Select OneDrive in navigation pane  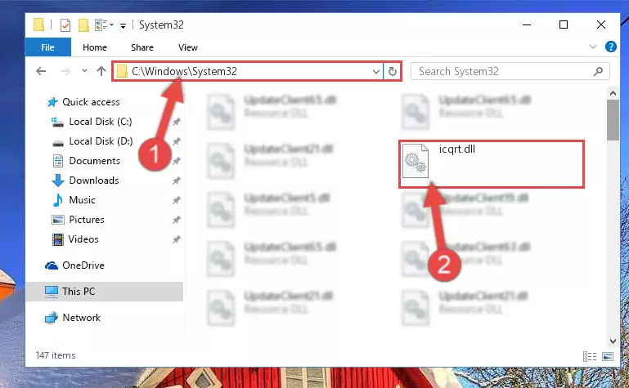[83, 265]
